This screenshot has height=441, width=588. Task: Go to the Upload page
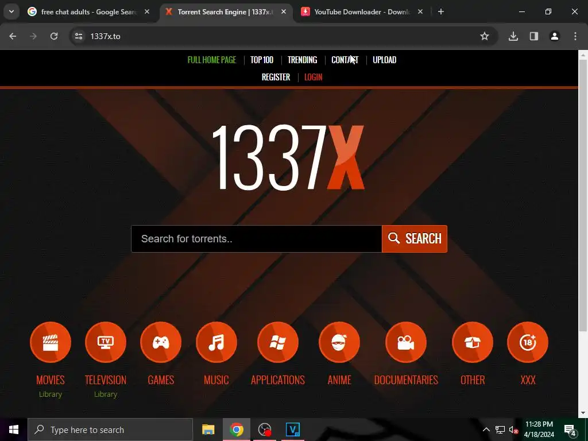point(384,60)
